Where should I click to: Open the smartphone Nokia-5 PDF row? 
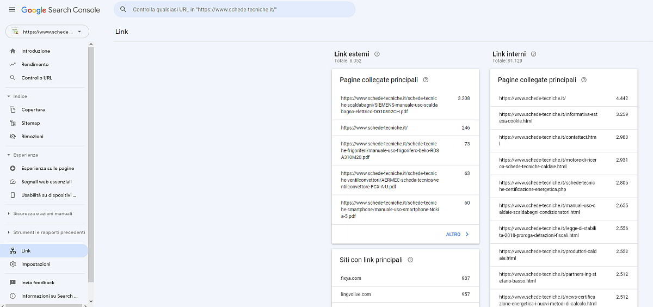[x=405, y=210]
